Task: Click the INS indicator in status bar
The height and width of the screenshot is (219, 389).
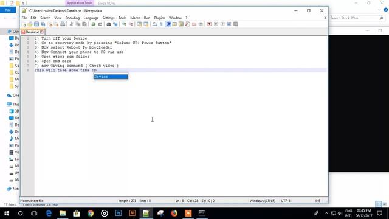Action: pos(318,201)
